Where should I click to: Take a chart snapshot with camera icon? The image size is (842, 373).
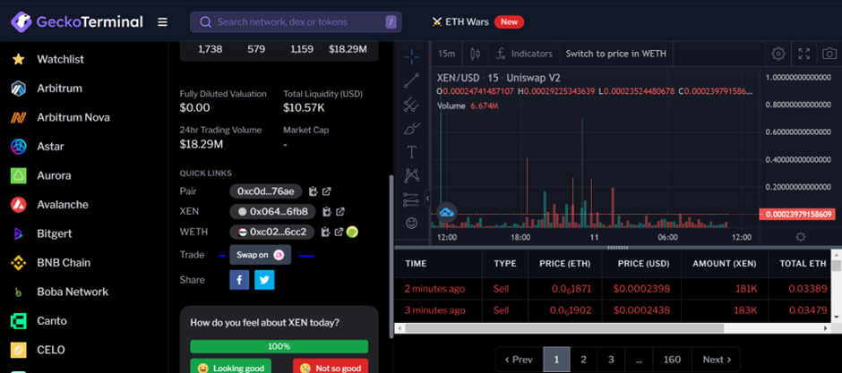click(829, 54)
